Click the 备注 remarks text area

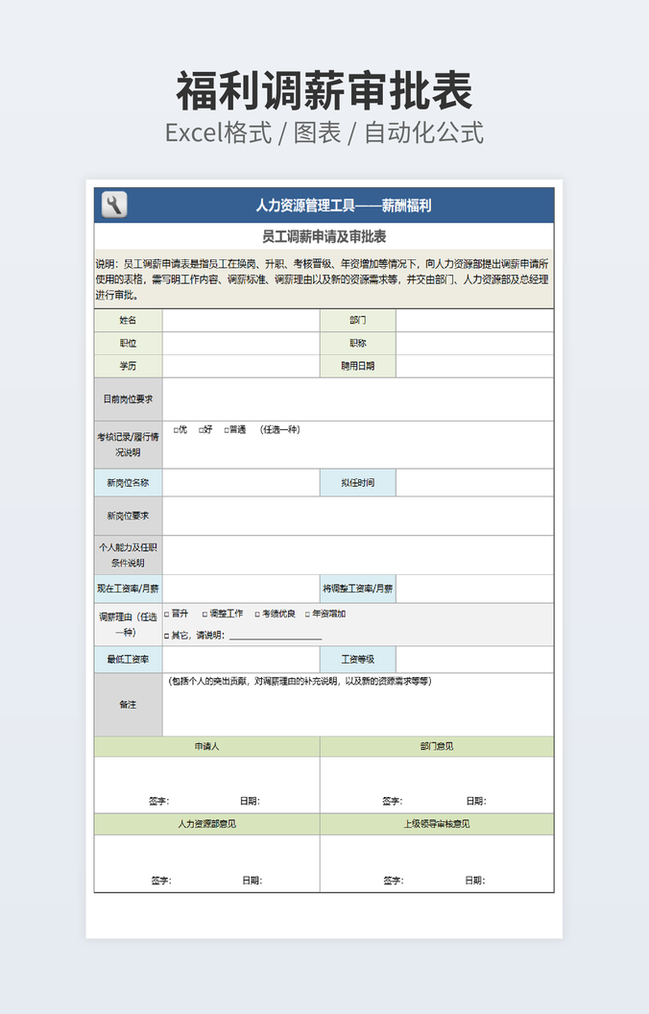click(357, 711)
